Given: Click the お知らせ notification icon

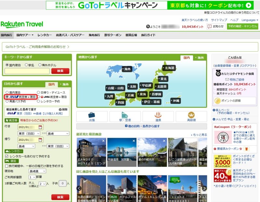Looking at the screenshot, I should click(210, 27).
